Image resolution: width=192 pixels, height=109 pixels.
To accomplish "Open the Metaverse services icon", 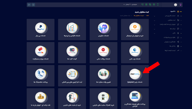I will [x=103, y=28].
